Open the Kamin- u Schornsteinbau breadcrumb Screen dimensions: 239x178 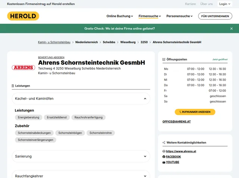coord(54,42)
